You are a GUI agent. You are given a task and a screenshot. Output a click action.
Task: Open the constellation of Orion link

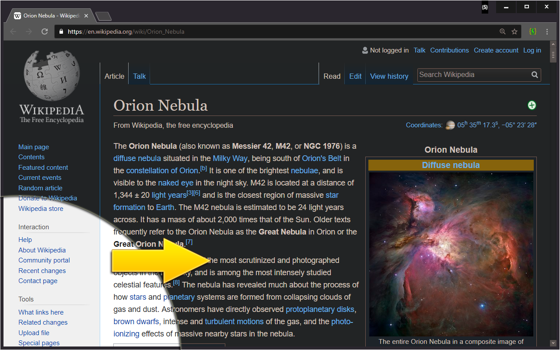pyautogui.click(x=162, y=171)
